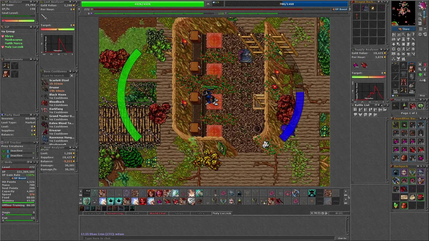Click green potion in Store Inbox
Screen dimensions: 429x241
point(405,106)
